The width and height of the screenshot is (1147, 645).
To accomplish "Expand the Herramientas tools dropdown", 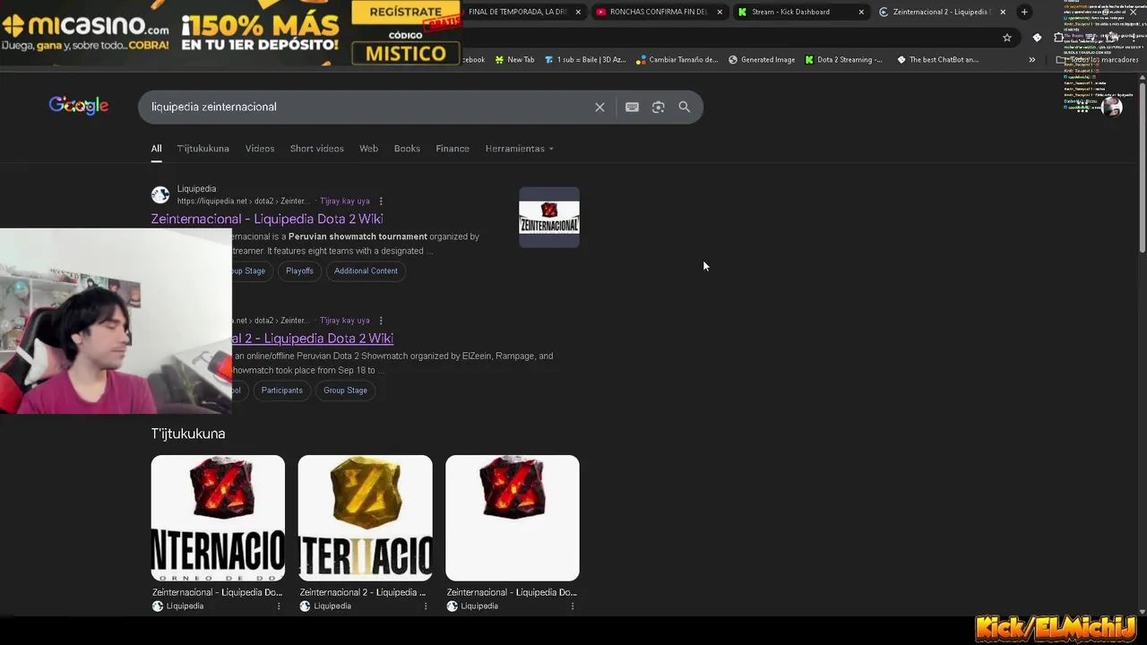I will pos(519,149).
